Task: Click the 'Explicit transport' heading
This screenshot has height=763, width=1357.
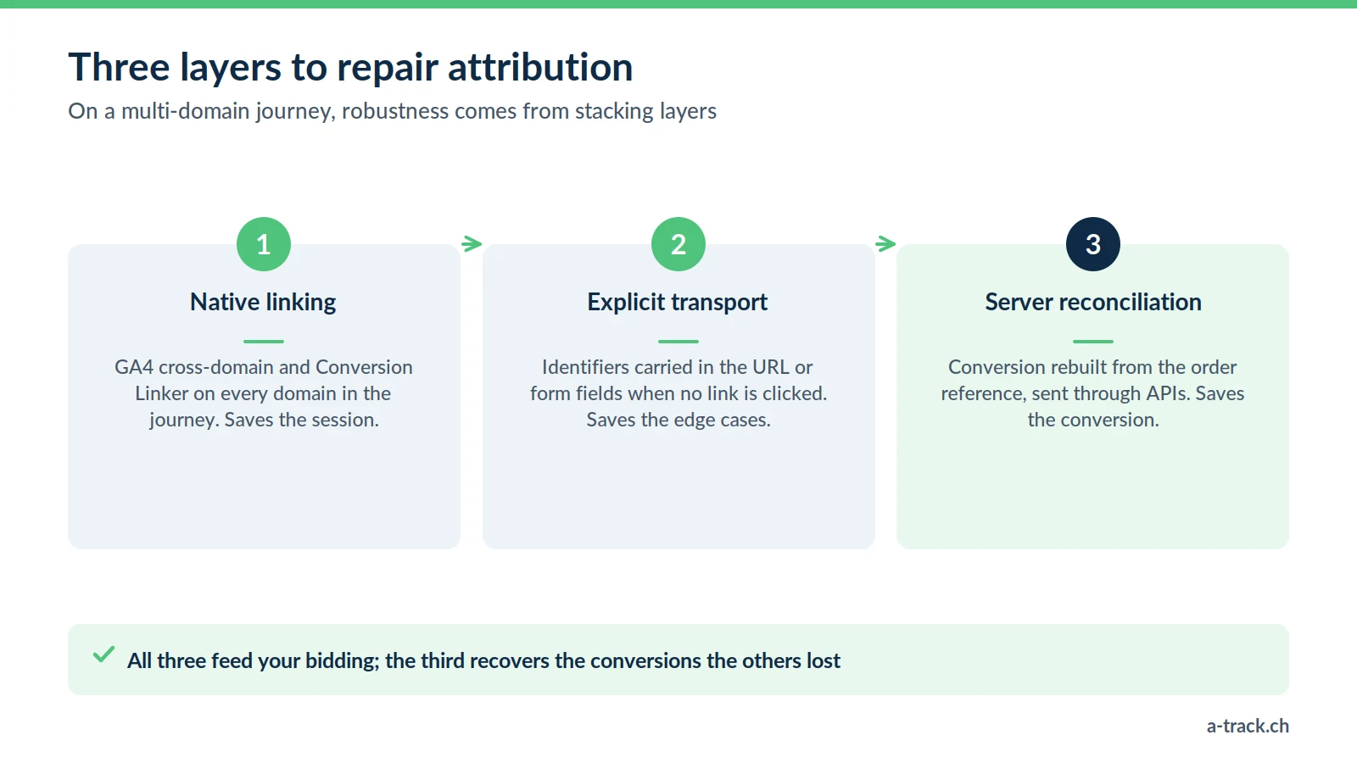Action: 678,302
